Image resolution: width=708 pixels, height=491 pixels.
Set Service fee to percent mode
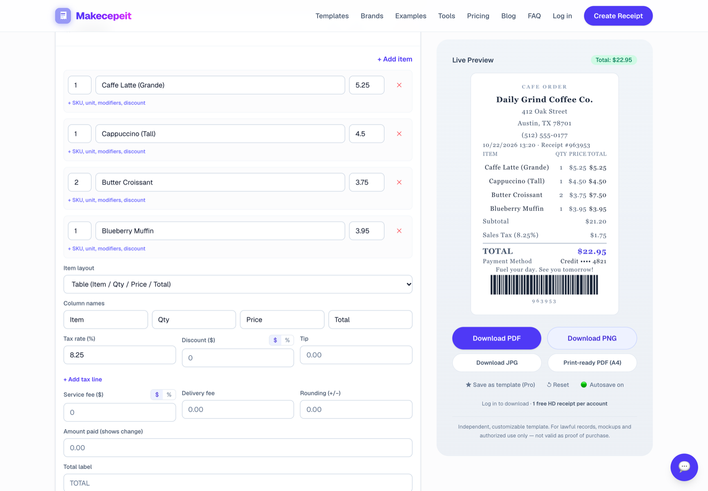tap(169, 395)
